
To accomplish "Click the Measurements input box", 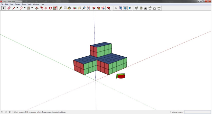I will [197, 112].
